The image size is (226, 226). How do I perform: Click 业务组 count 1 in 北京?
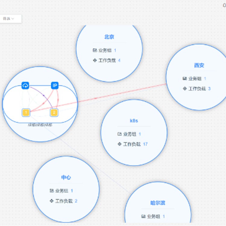(x=115, y=50)
